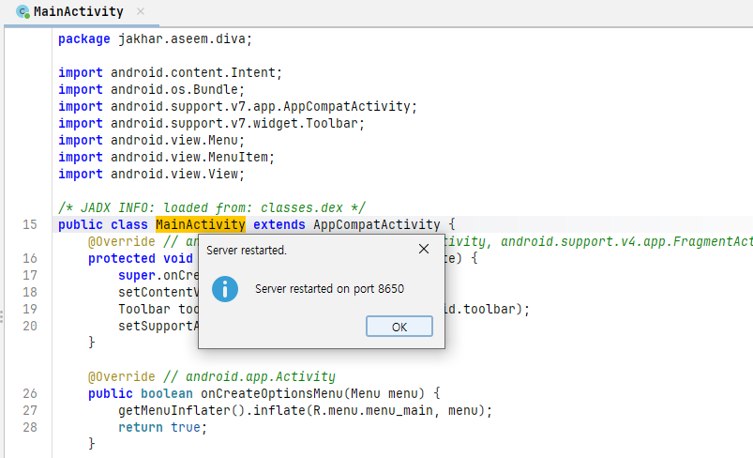Click 'import android.view.View;' line
Image resolution: width=753 pixels, height=458 pixels.
click(151, 174)
